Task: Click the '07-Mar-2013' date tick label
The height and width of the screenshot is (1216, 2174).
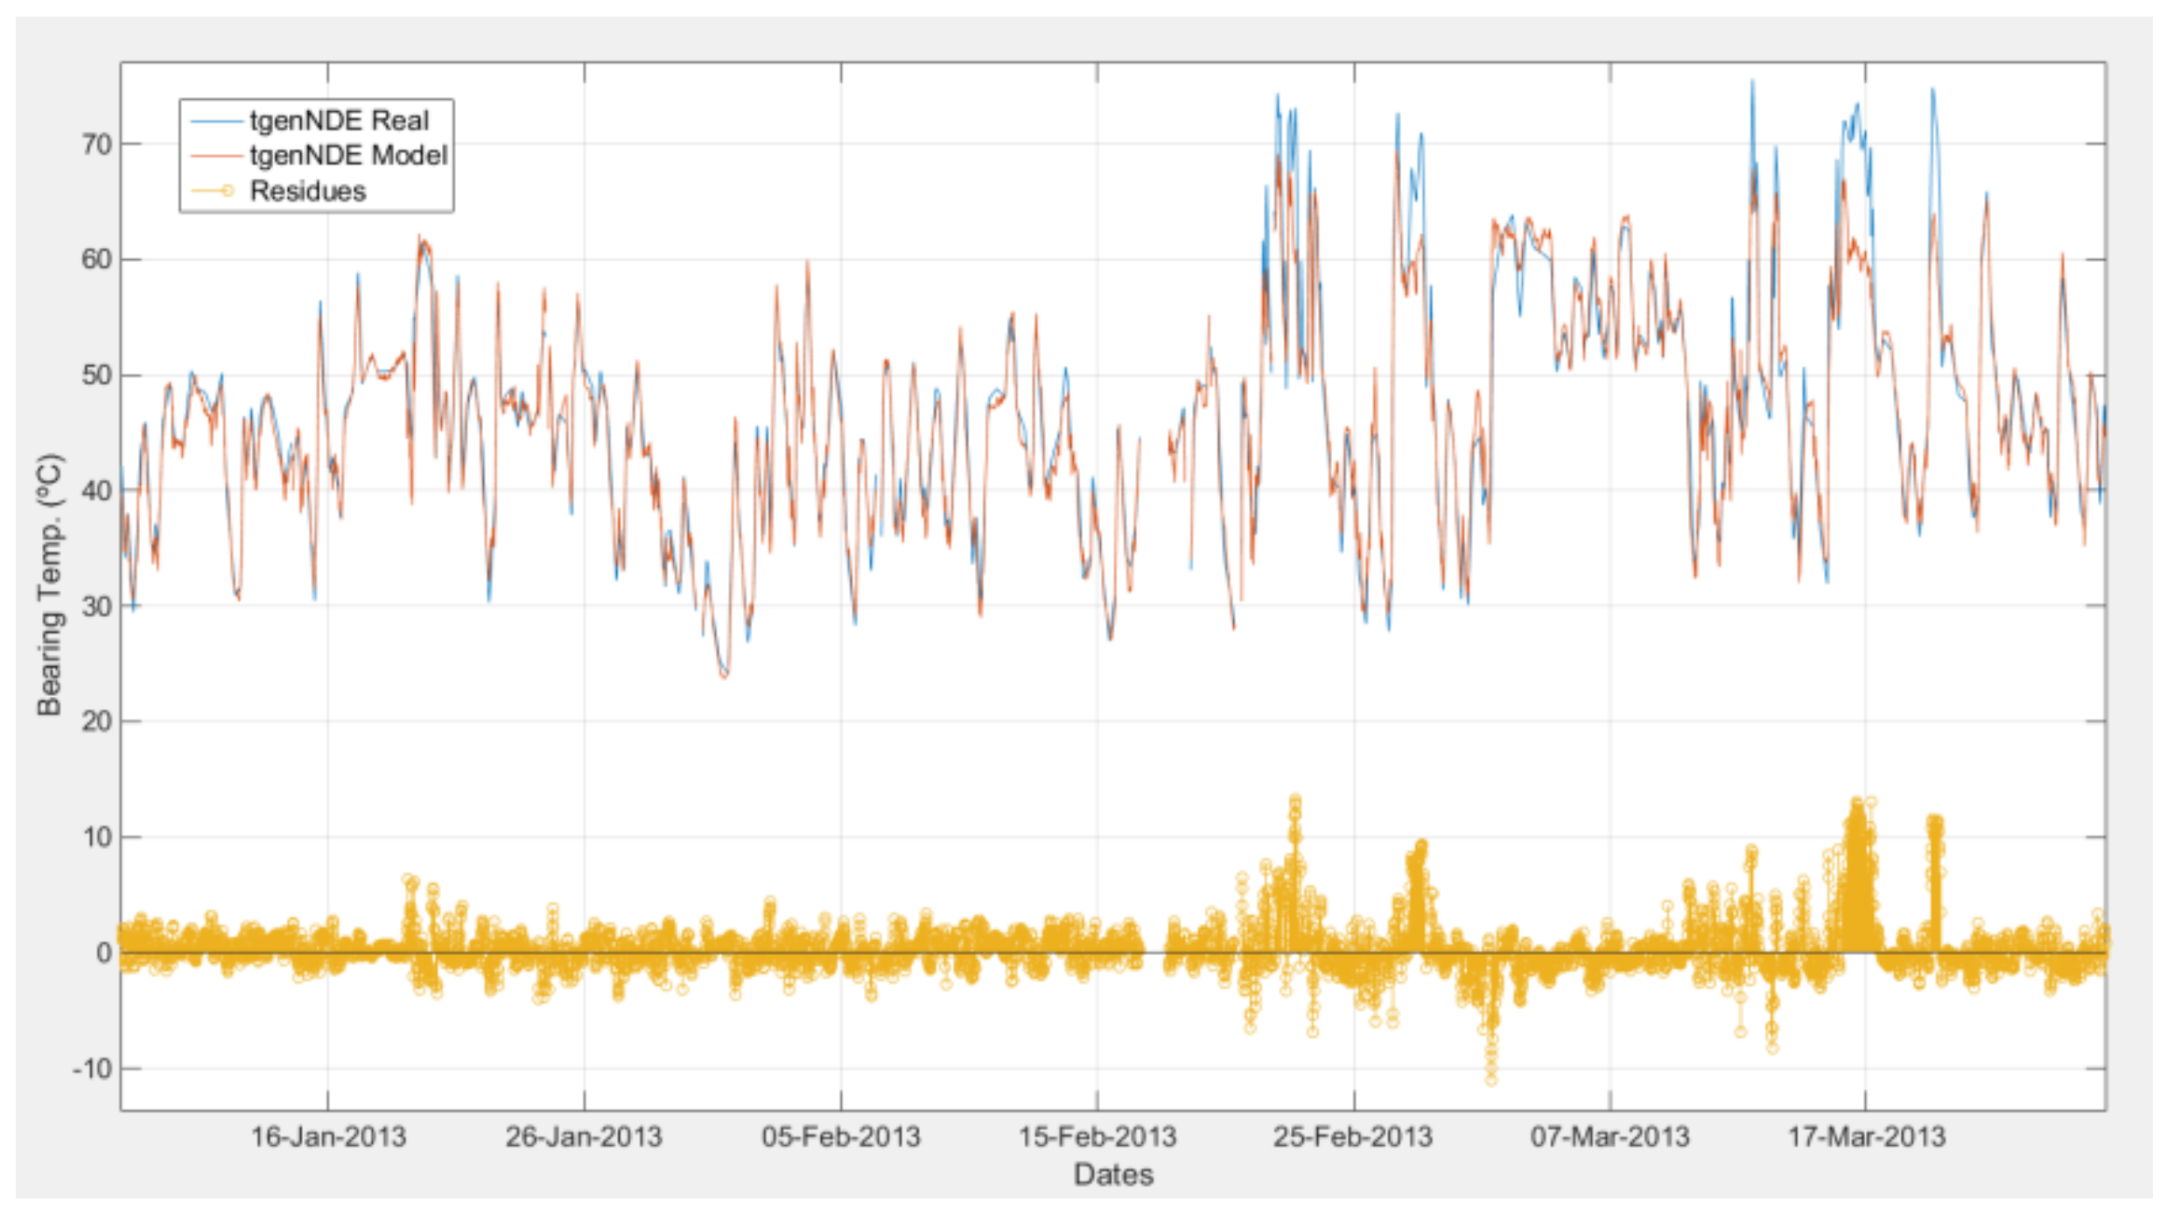Action: point(1609,1136)
